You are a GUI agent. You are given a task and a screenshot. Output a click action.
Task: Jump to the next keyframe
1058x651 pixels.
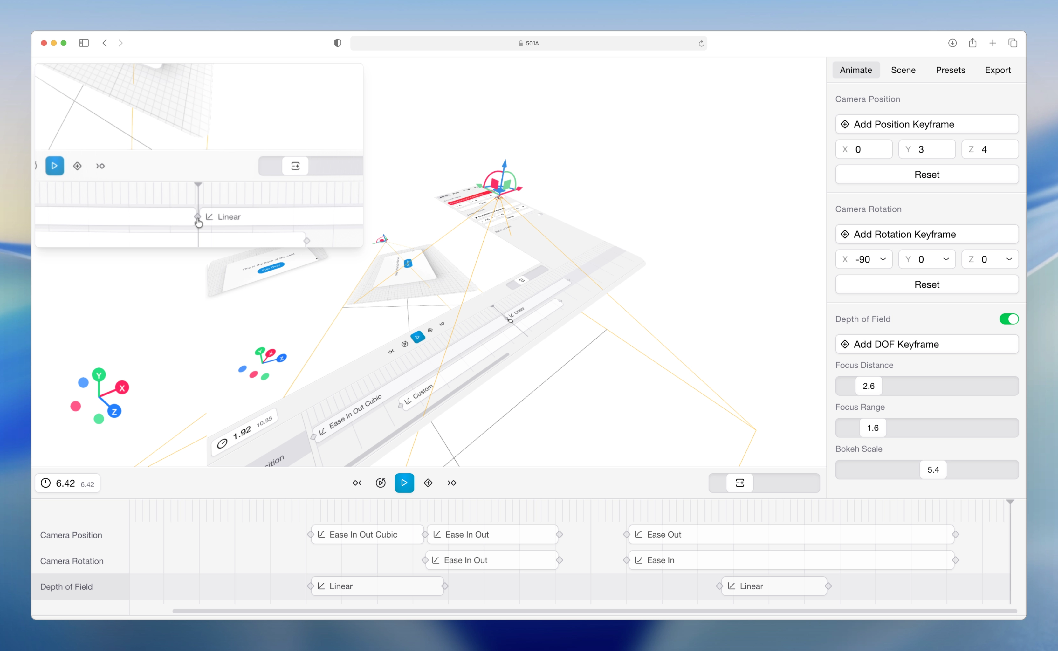click(x=452, y=483)
